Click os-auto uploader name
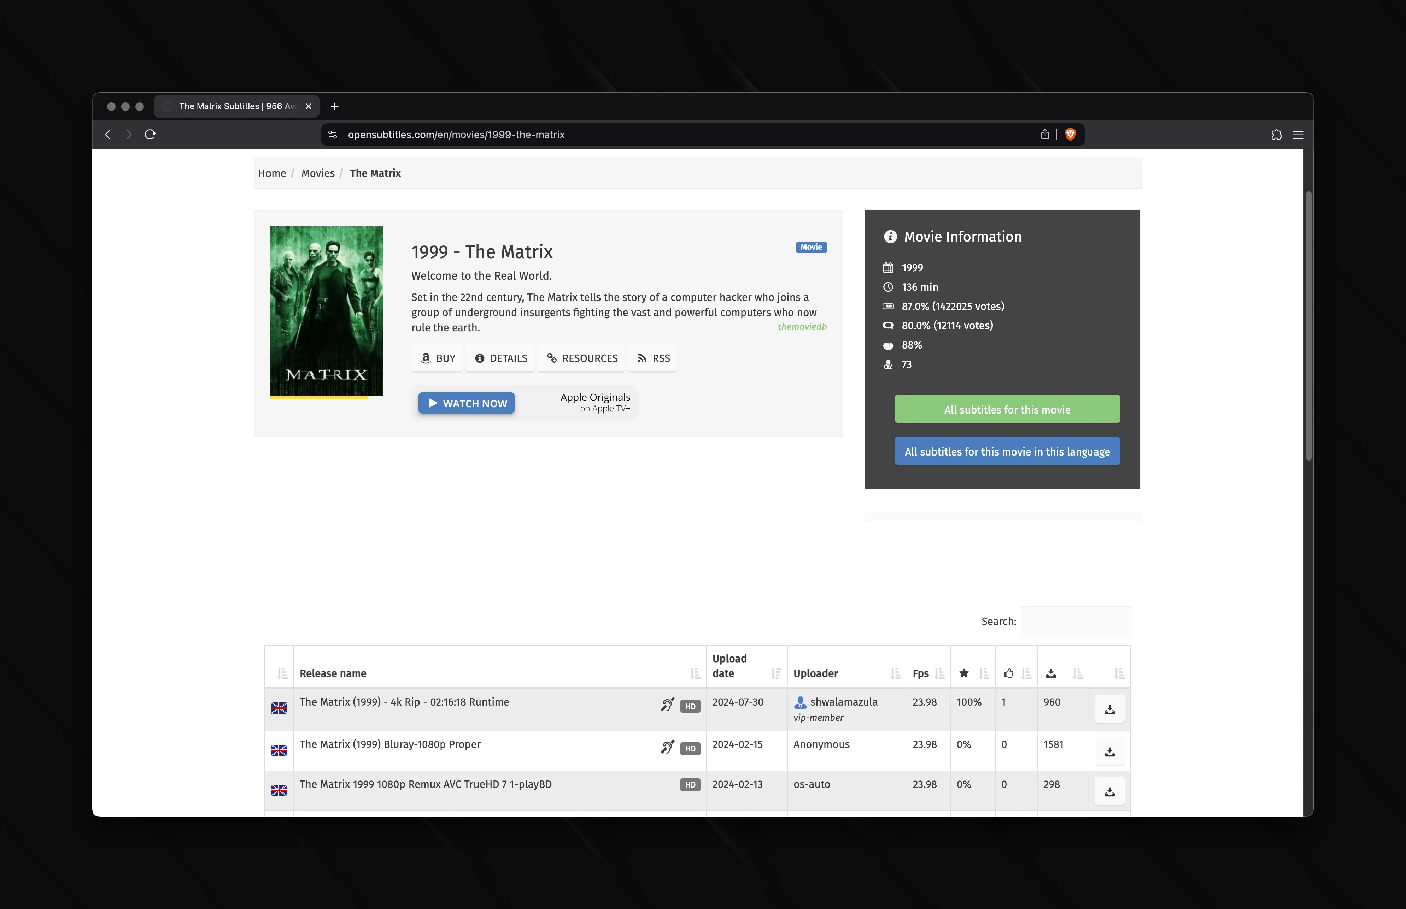 point(811,784)
